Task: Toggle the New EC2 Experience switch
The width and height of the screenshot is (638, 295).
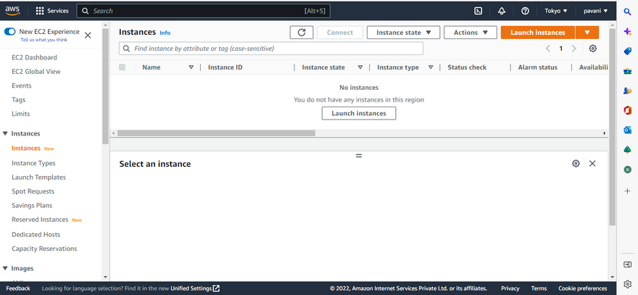Action: [10, 32]
